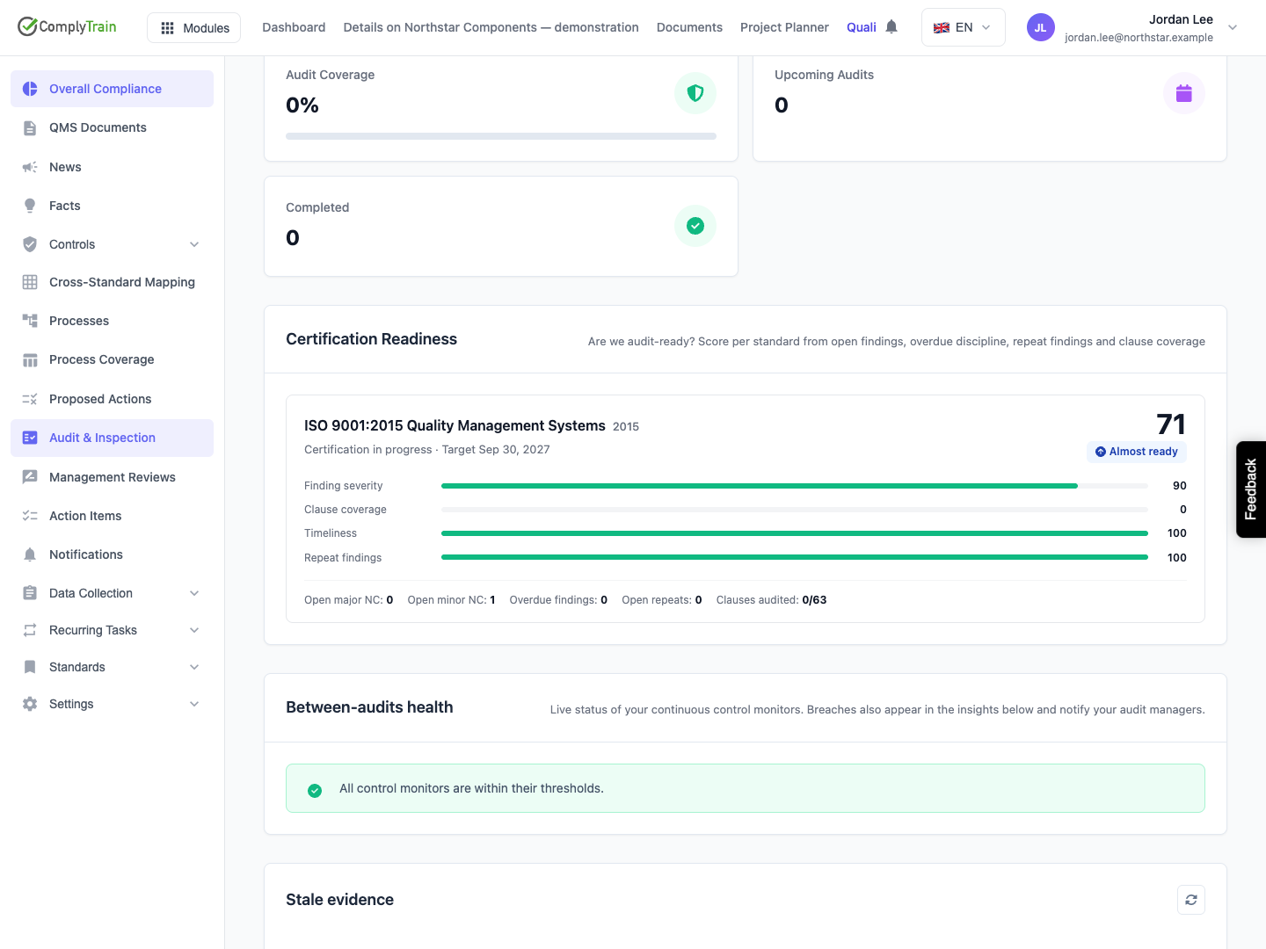Click the Facts lightbulb icon

[x=30, y=206]
